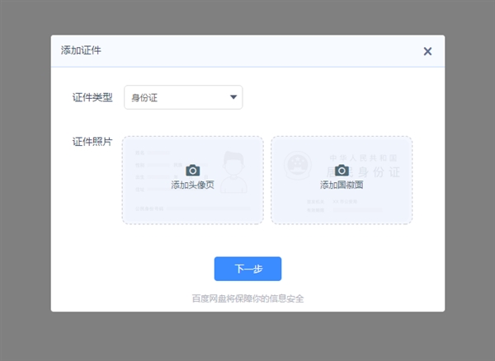Click the dropdown arrow beside 身份证
The image size is (495, 361).
(x=234, y=97)
